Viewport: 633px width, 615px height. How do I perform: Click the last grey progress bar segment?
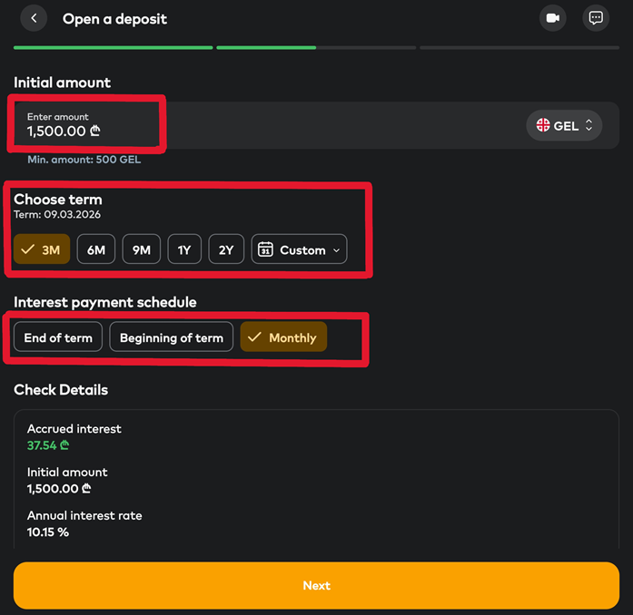(x=519, y=47)
